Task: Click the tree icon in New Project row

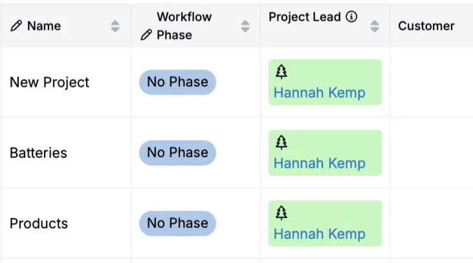Action: pyautogui.click(x=281, y=72)
